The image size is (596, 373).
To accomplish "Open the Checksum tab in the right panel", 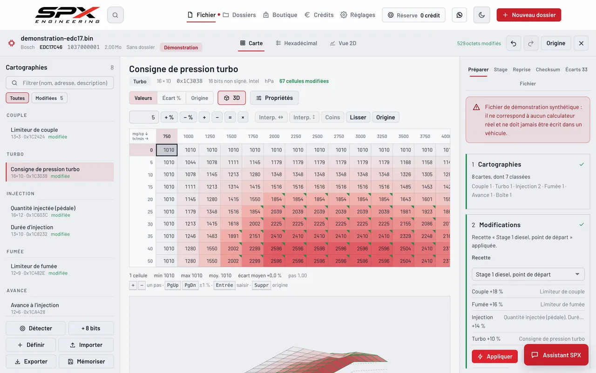I will 548,69.
